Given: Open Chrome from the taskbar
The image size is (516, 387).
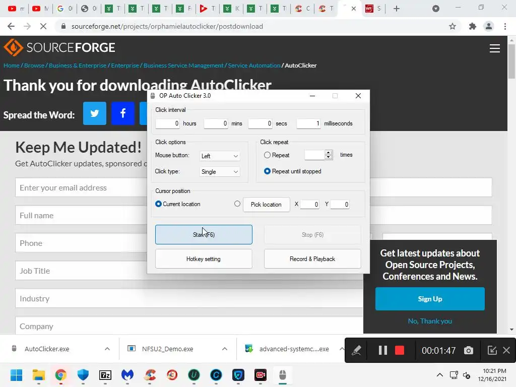Looking at the screenshot, I should point(61,375).
